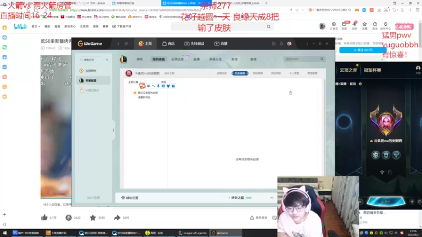Add an app with the plus button
422x237 pixels.
coord(107,60)
